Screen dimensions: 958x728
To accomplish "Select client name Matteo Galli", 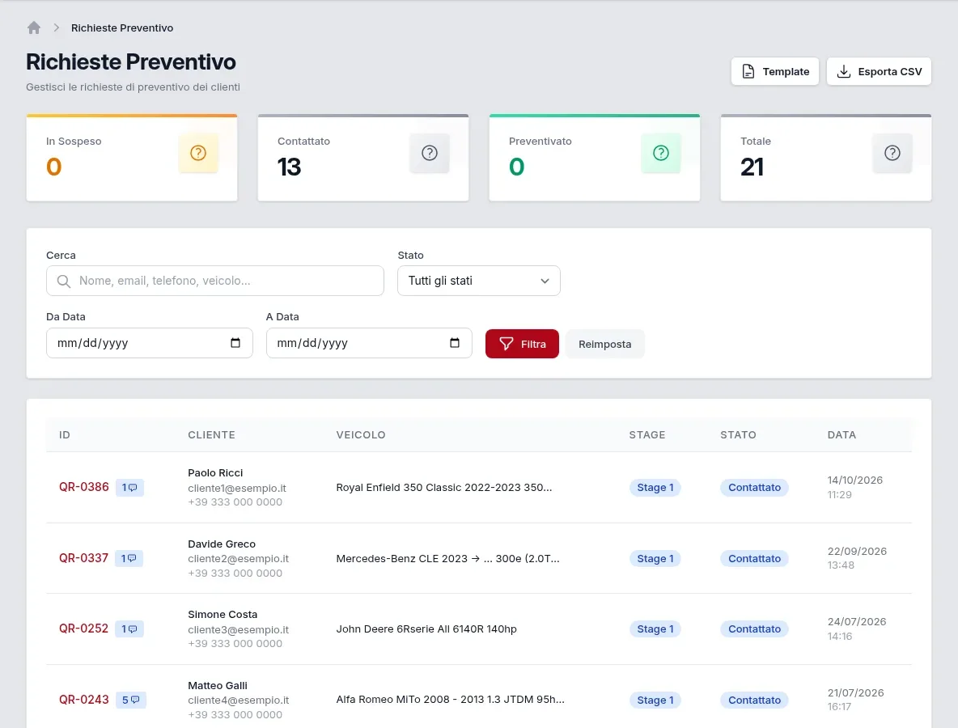I will pos(218,685).
